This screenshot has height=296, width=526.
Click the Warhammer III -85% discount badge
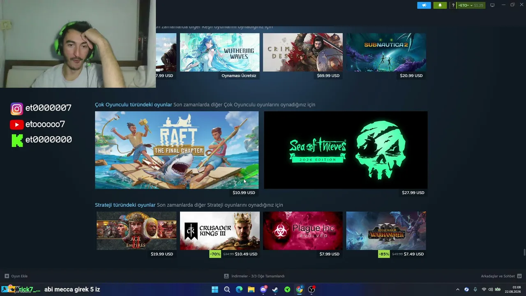tap(384, 254)
